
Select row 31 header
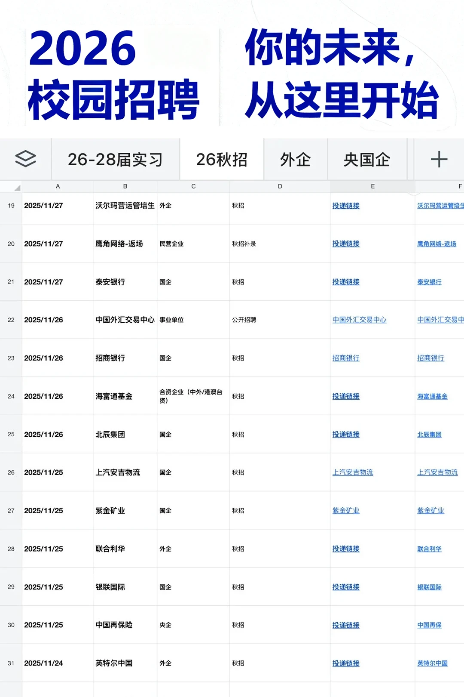pos(11,663)
